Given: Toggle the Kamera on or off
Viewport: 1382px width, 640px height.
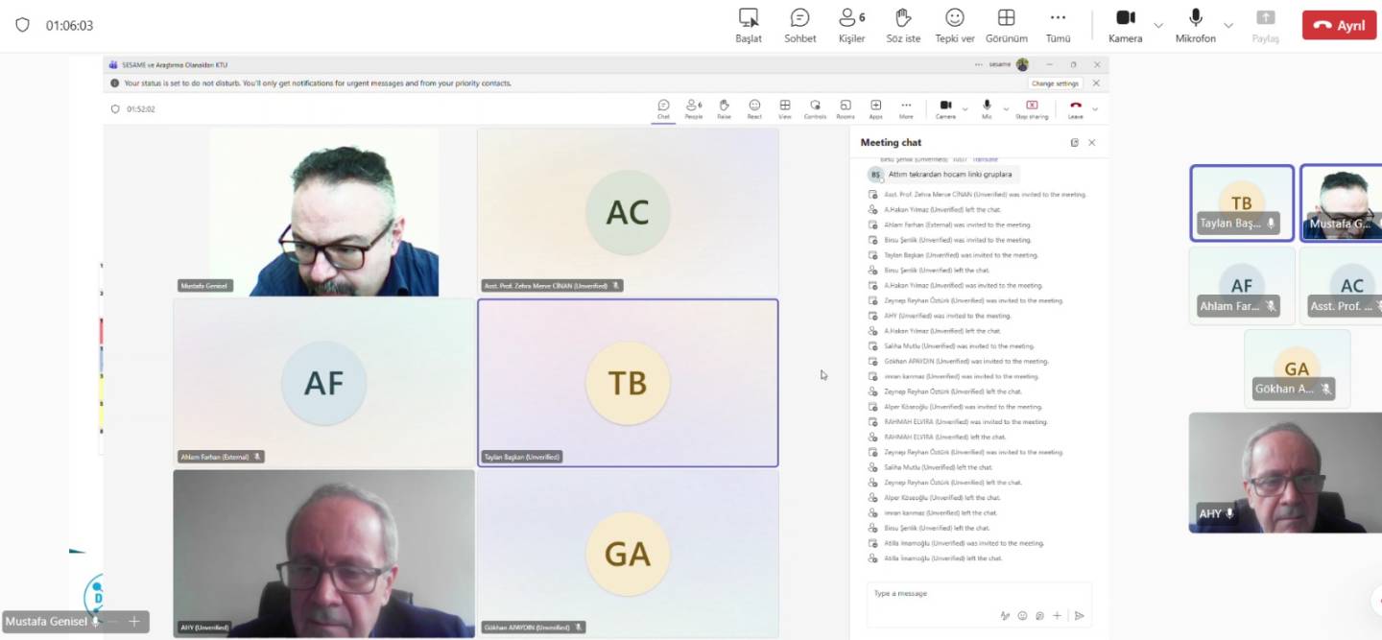Looking at the screenshot, I should 1126,25.
